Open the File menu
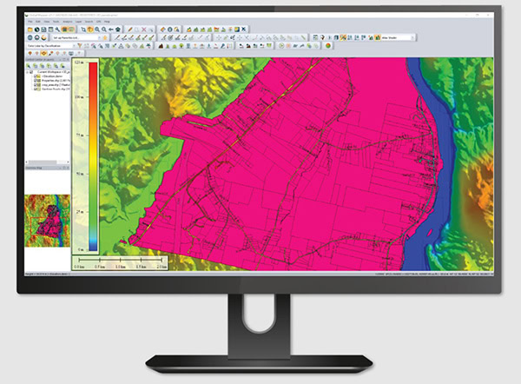Image resolution: width=521 pixels, height=384 pixels. (30, 22)
